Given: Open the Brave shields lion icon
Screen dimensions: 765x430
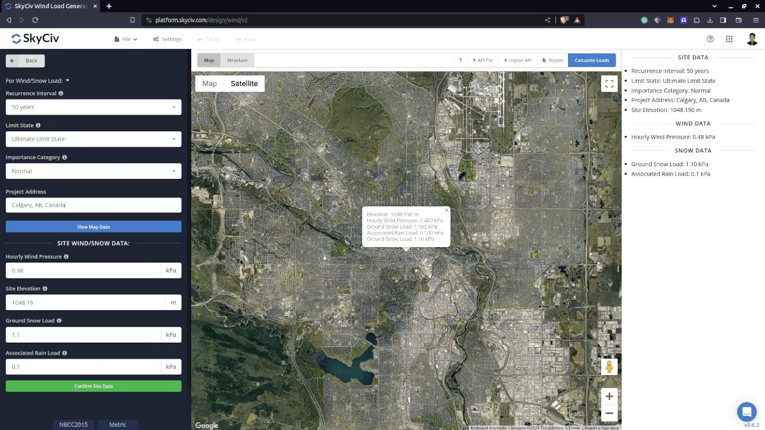Looking at the screenshot, I should (564, 20).
